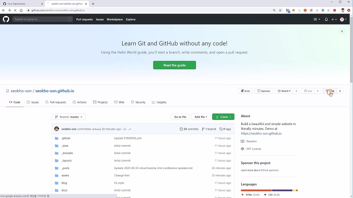
Task: Open seokho-son committer avatar
Action: pyautogui.click(x=57, y=129)
